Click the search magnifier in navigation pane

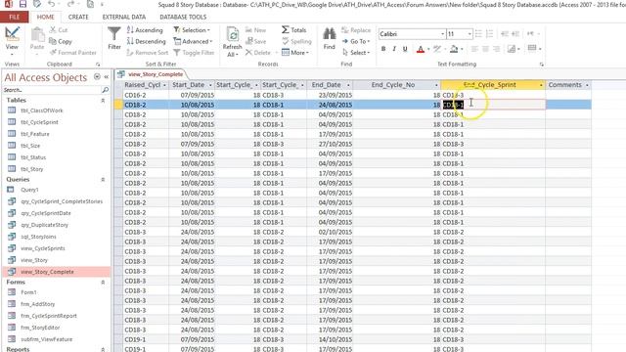pyautogui.click(x=105, y=90)
